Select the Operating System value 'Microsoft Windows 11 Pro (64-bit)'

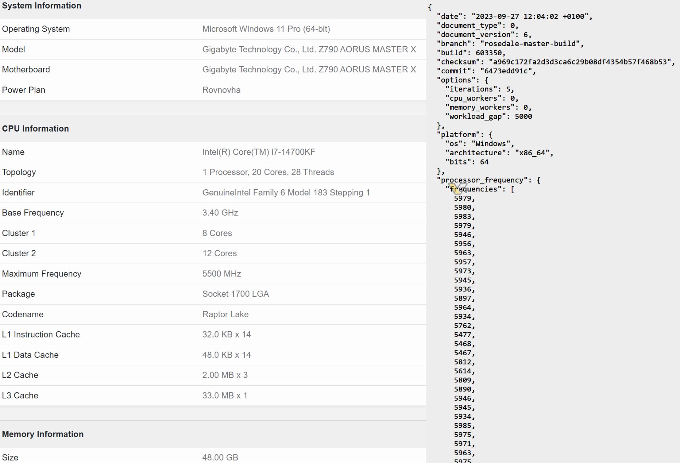click(x=266, y=29)
